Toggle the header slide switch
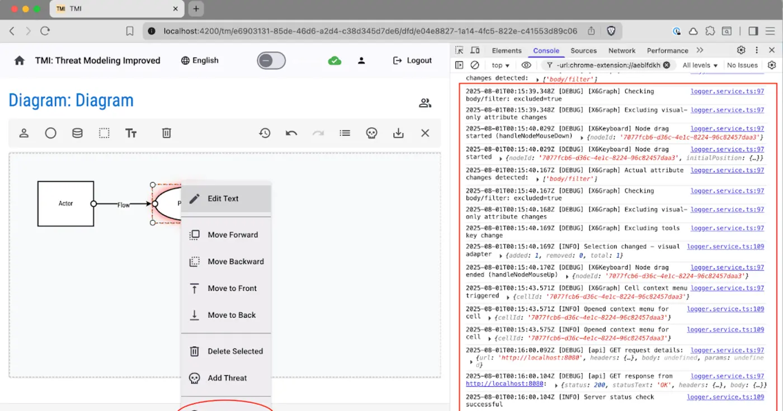 click(271, 60)
